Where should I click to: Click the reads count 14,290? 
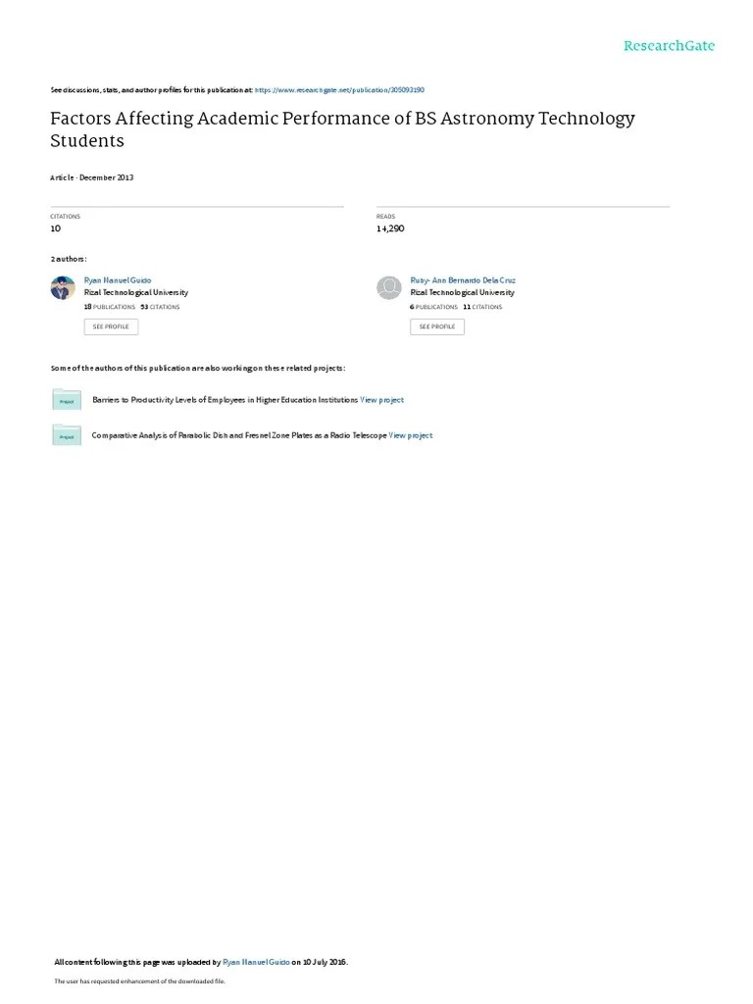pyautogui.click(x=390, y=228)
